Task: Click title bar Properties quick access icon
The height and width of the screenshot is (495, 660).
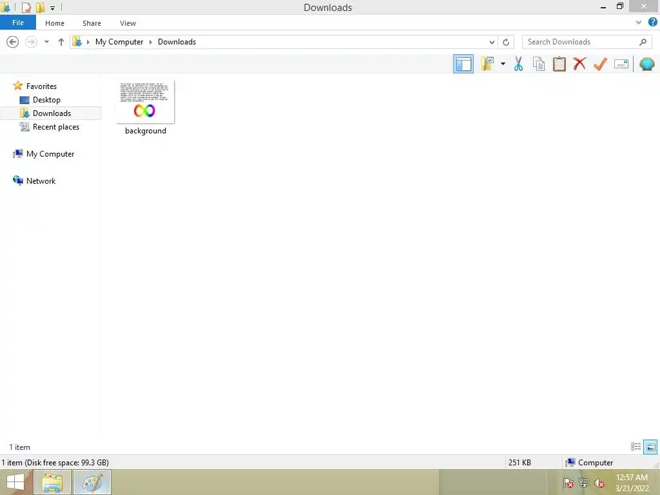Action: pos(26,7)
